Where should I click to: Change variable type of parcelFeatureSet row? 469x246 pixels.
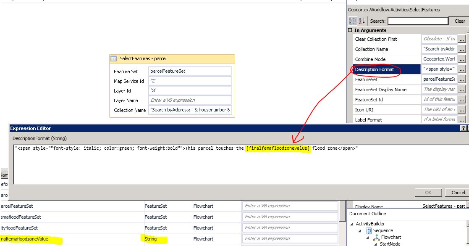pyautogui.click(x=155, y=206)
